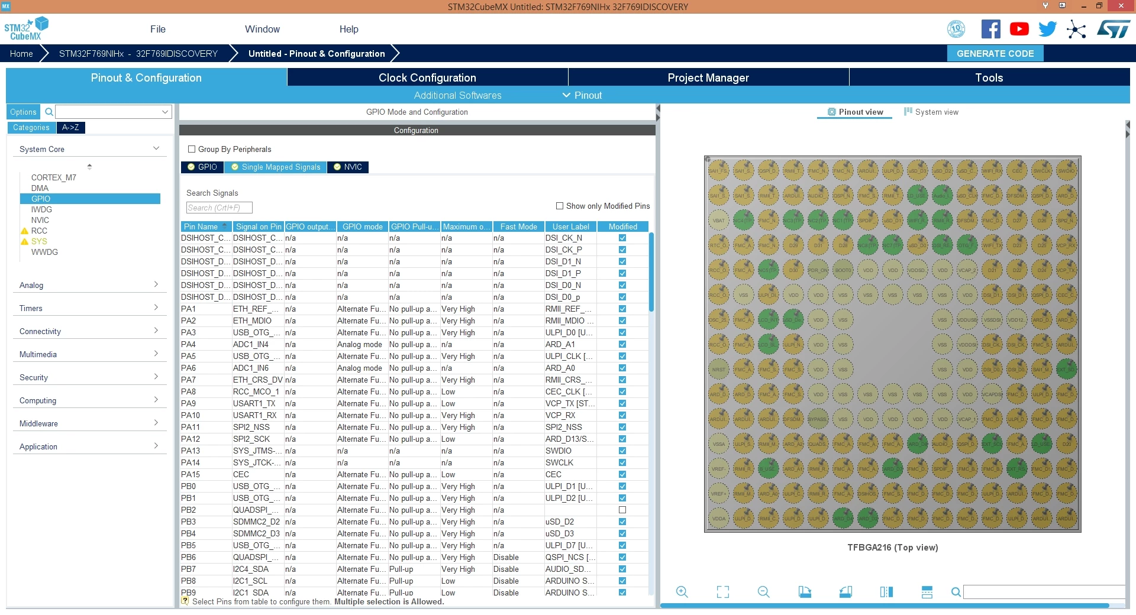Open the ST YouTube channel icon
Screen dimensions: 1136x615
[1019, 29]
